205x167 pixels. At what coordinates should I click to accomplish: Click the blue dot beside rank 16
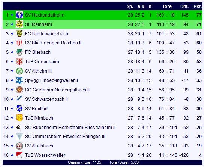point(12,155)
